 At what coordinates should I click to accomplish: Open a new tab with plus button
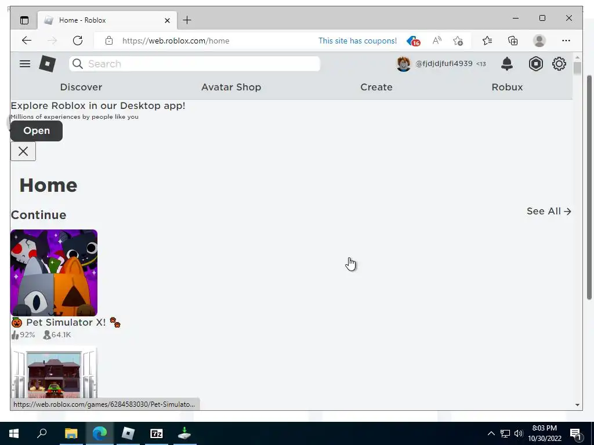pos(187,20)
